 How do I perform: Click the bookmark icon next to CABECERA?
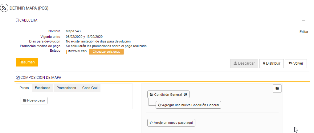click(17, 20)
